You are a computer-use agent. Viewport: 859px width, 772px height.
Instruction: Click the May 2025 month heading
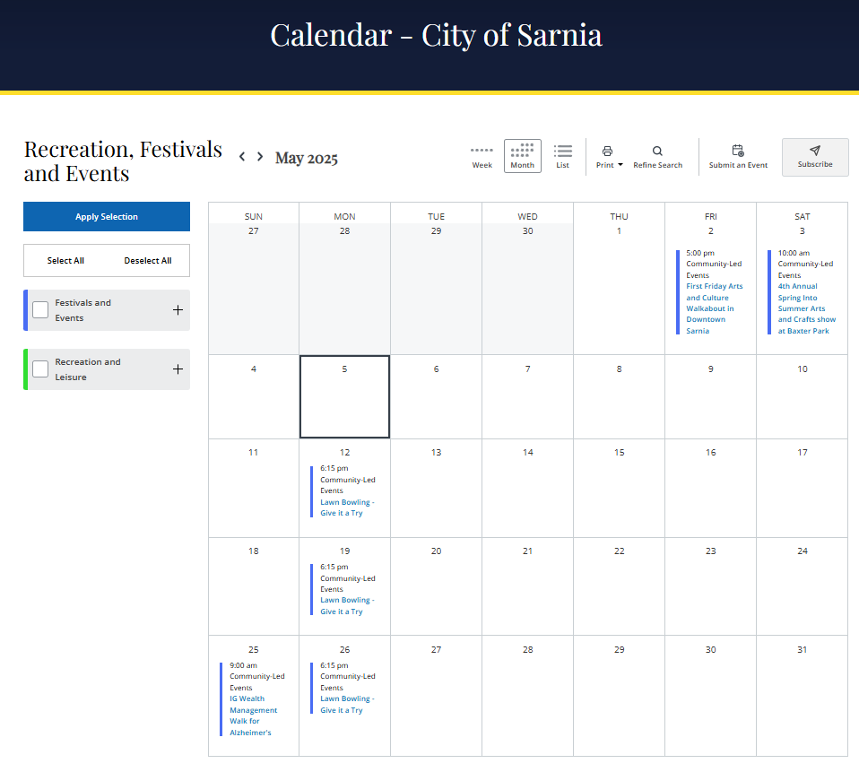(307, 158)
